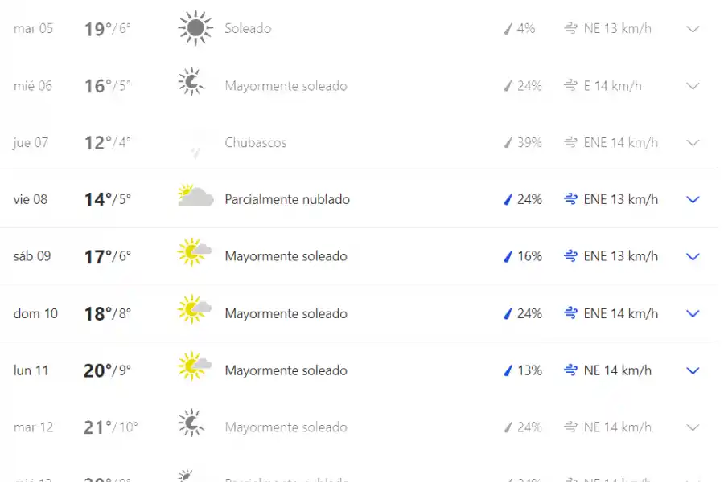Collapse details chevron on dom 10
724x482 pixels.
click(693, 313)
